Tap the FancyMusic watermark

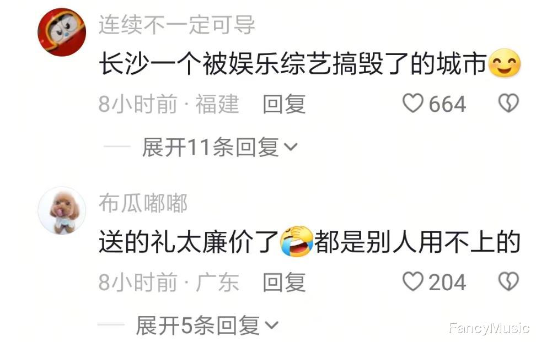click(x=489, y=328)
